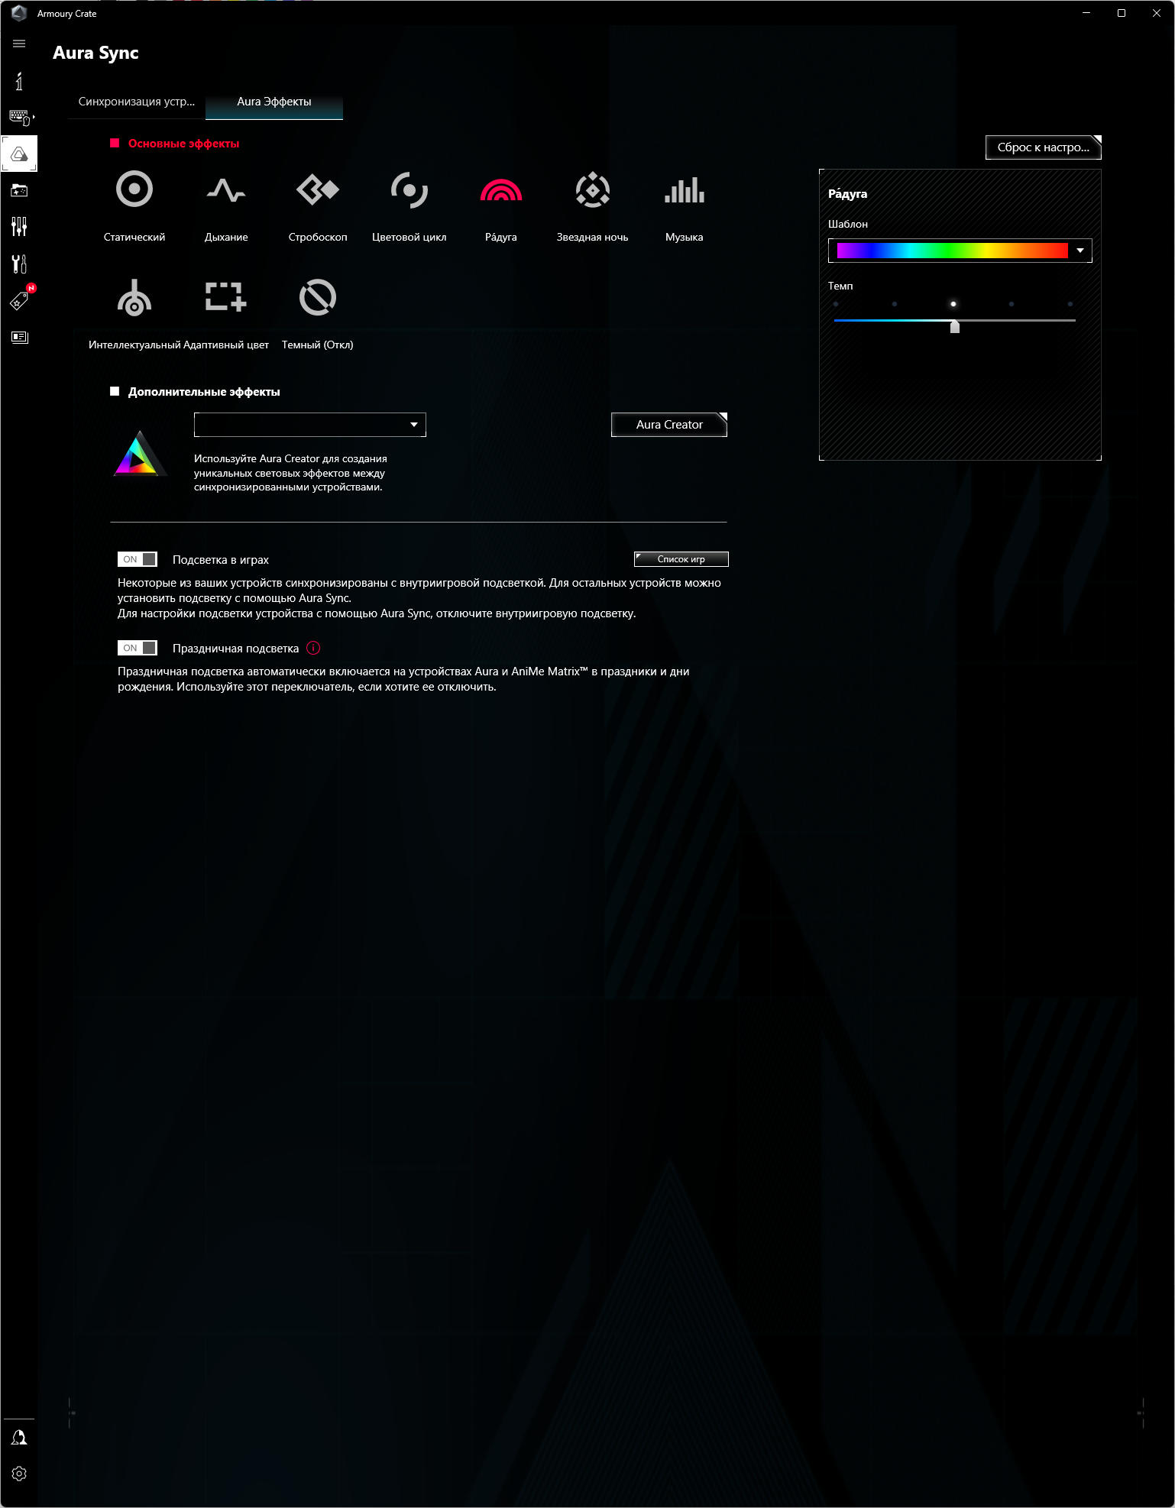Select the Темный (Откл) effect icon
Viewport: 1175px width, 1508px height.
tap(318, 297)
